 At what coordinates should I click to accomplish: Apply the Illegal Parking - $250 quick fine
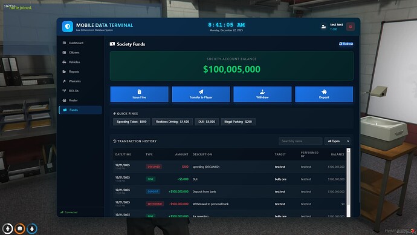pyautogui.click(x=238, y=122)
